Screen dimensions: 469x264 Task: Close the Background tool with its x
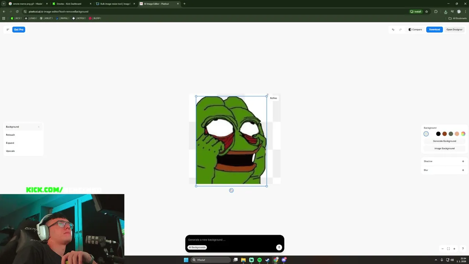click(x=38, y=127)
